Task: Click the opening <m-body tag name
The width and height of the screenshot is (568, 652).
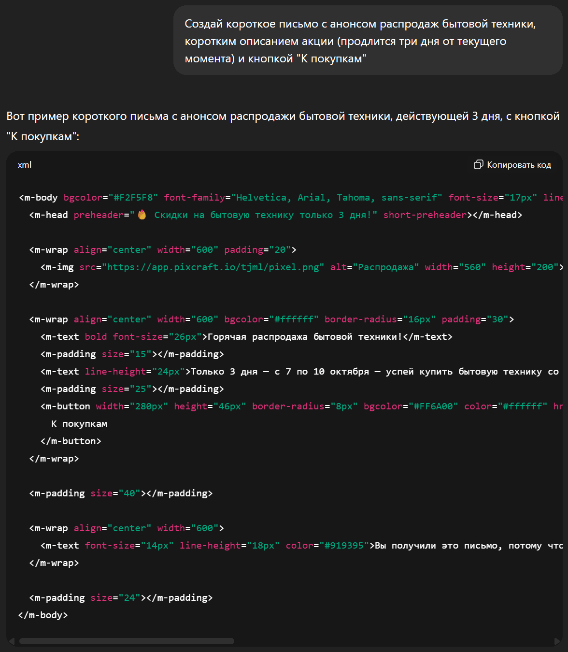Action: coord(39,198)
